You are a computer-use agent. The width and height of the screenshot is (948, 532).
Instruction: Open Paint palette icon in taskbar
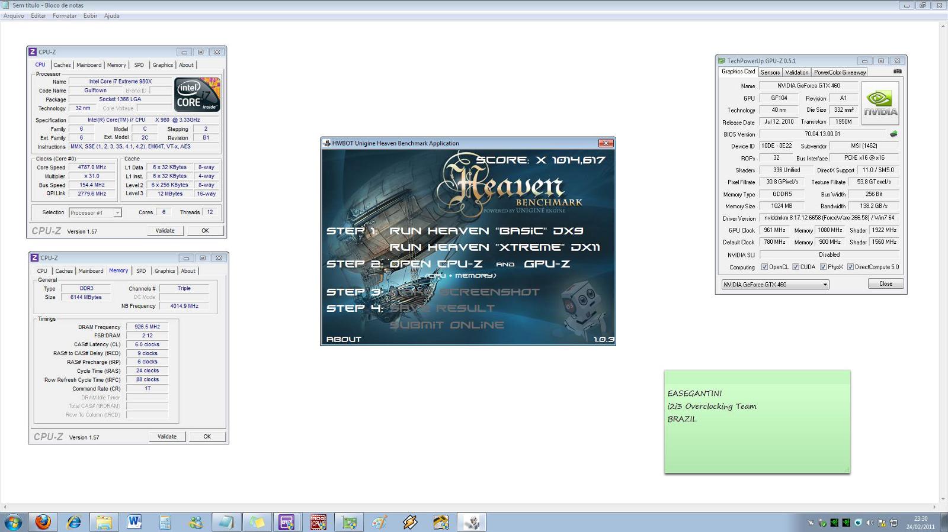(379, 522)
